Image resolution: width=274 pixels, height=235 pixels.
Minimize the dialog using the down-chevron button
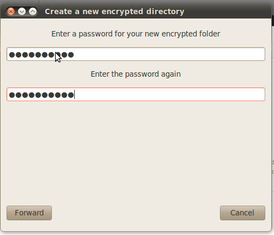tap(22, 11)
